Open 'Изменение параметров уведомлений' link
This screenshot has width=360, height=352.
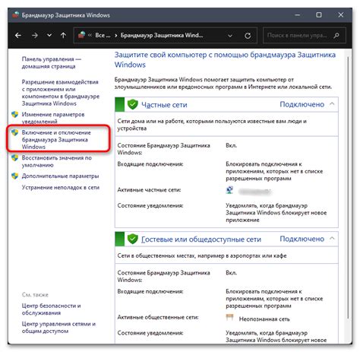tap(53, 117)
